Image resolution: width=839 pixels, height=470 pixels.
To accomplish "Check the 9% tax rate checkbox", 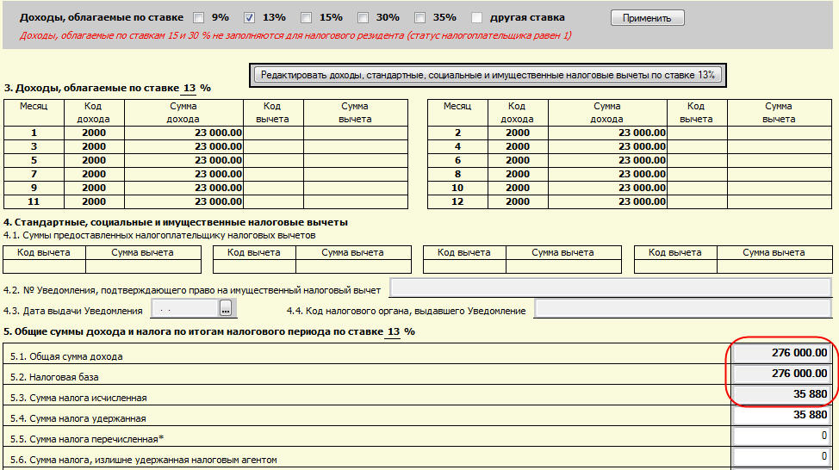I will [x=199, y=17].
